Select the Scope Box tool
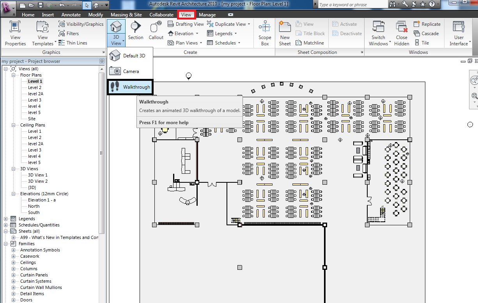 [265, 33]
